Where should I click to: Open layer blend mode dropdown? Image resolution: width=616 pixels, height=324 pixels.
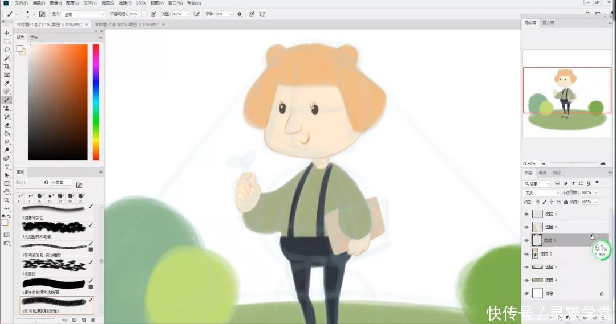point(542,193)
